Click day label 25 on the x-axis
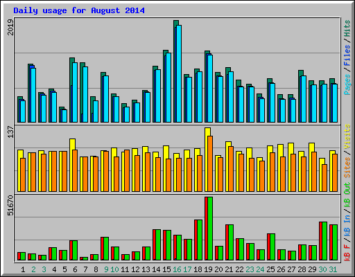The image size is (355, 277). [x=270, y=269]
